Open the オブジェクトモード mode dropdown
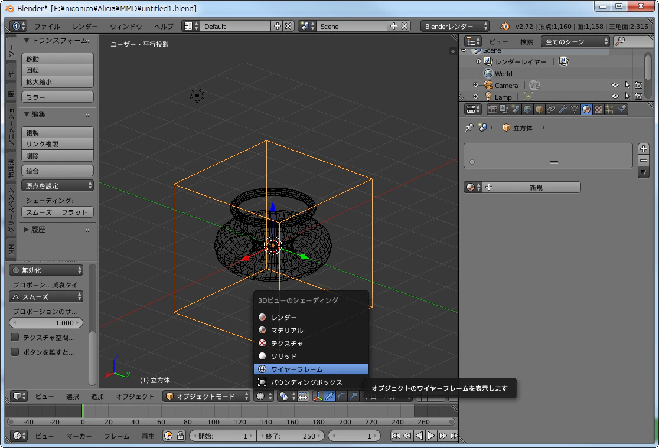The width and height of the screenshot is (659, 448). point(206,396)
